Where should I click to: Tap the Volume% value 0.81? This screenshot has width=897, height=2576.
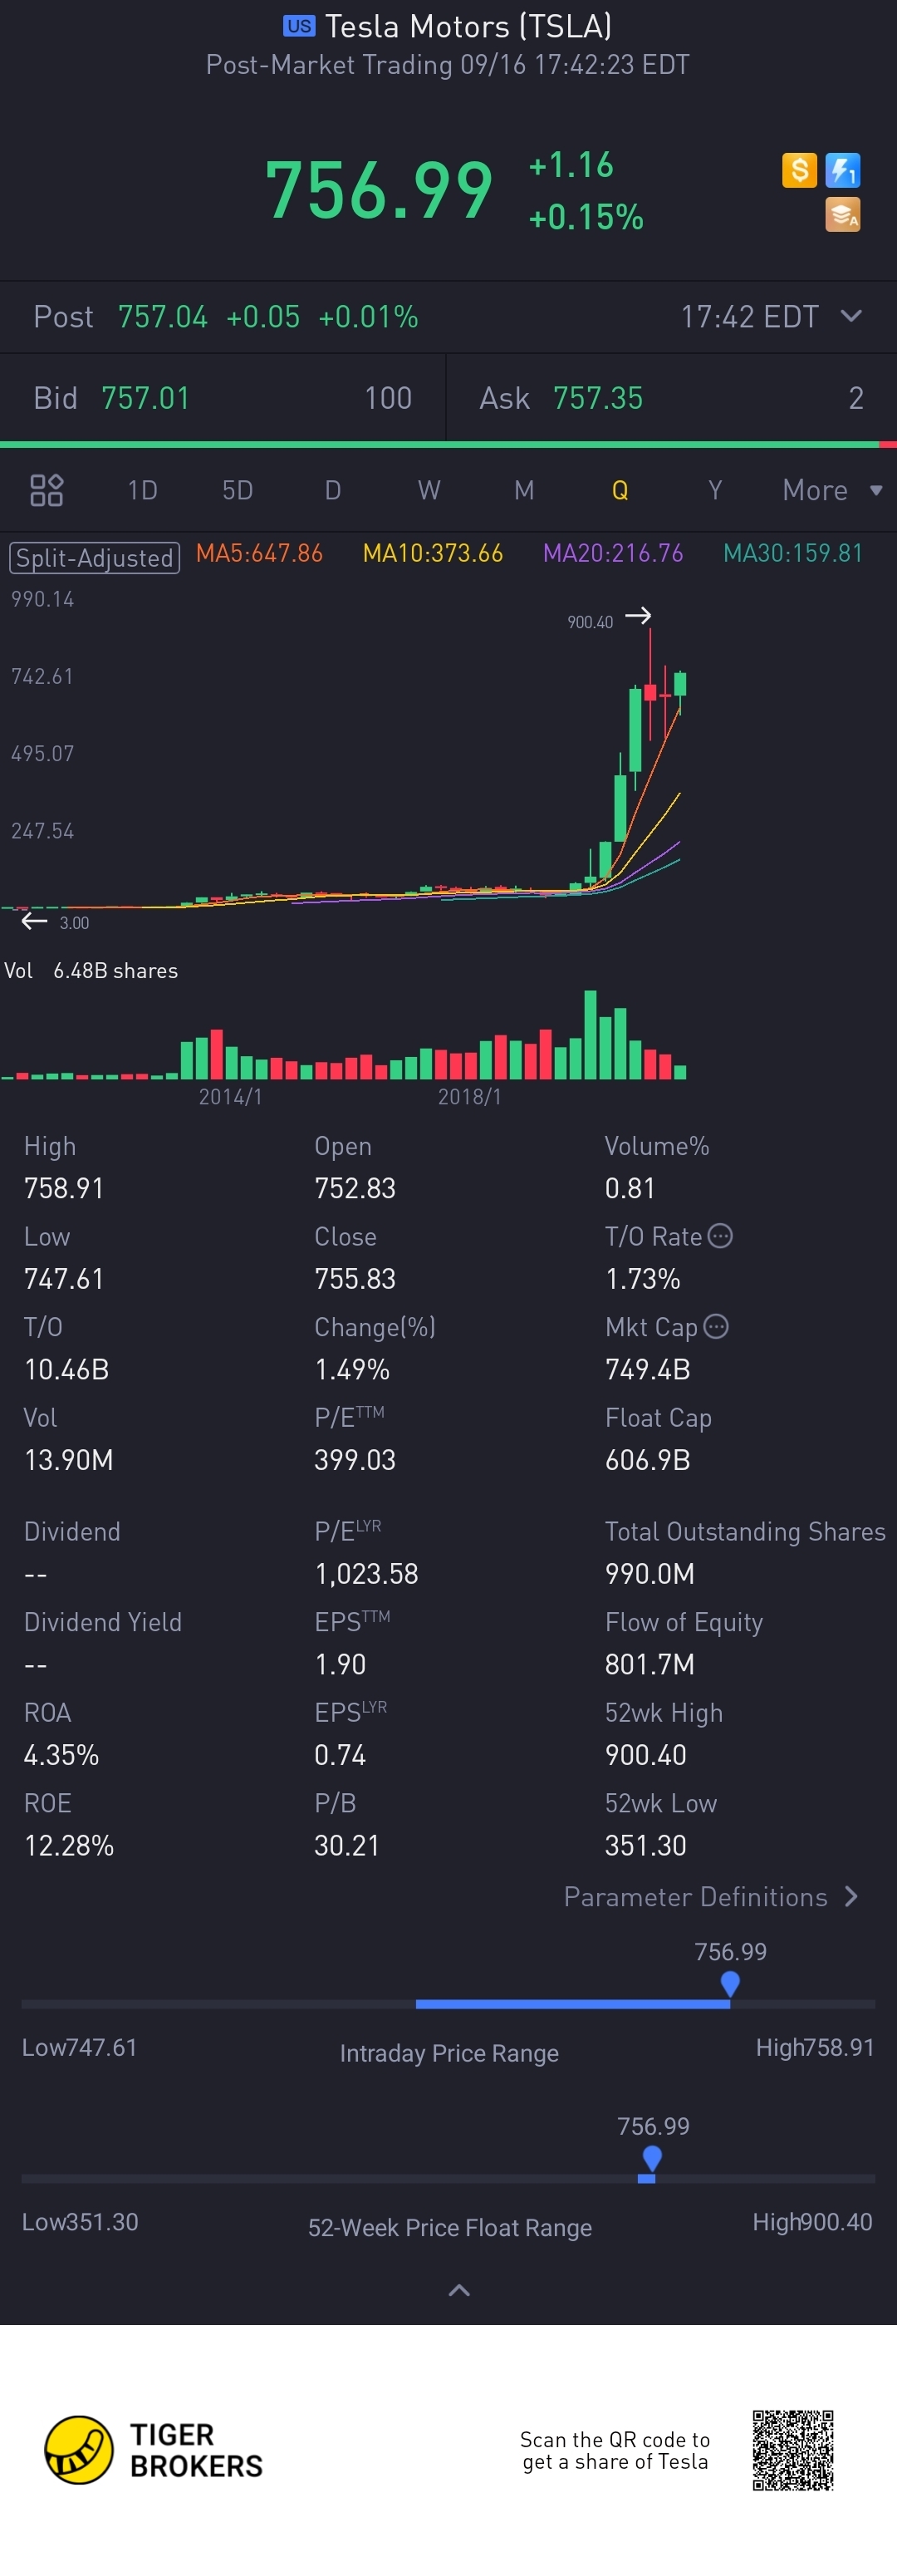point(630,1188)
